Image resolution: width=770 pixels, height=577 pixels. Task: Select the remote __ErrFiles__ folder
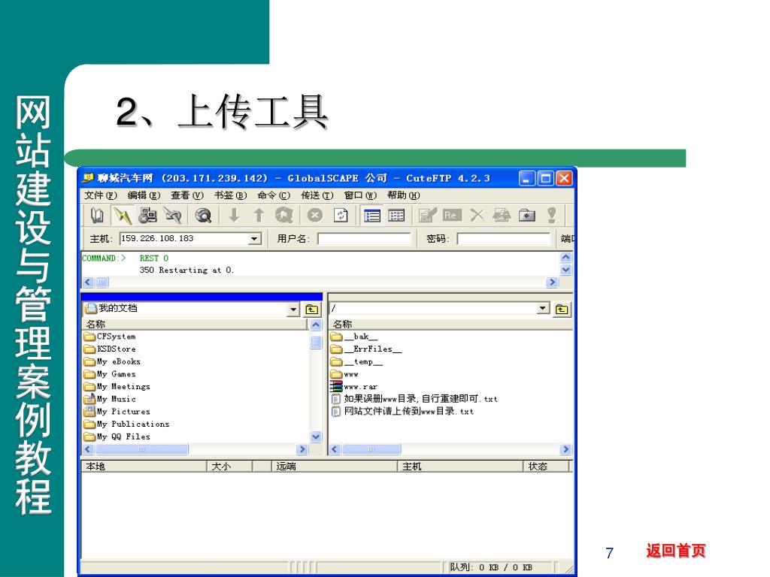coord(366,349)
